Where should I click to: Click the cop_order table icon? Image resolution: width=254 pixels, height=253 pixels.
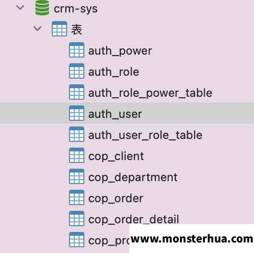coord(77,197)
